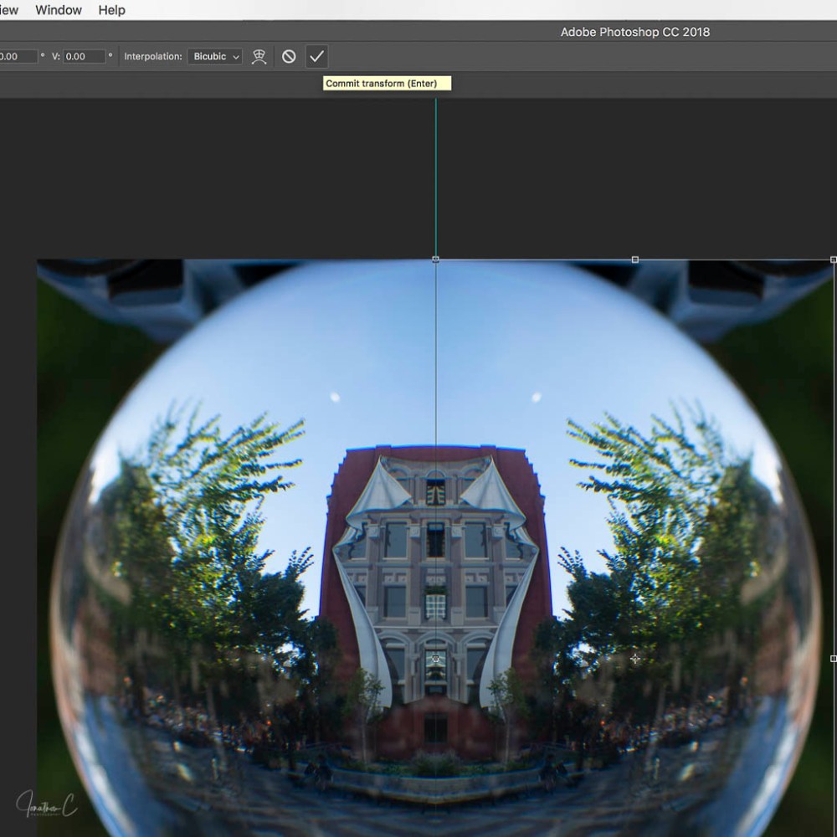The height and width of the screenshot is (837, 837).
Task: Click the right-middle transform handle
Action: [833, 659]
